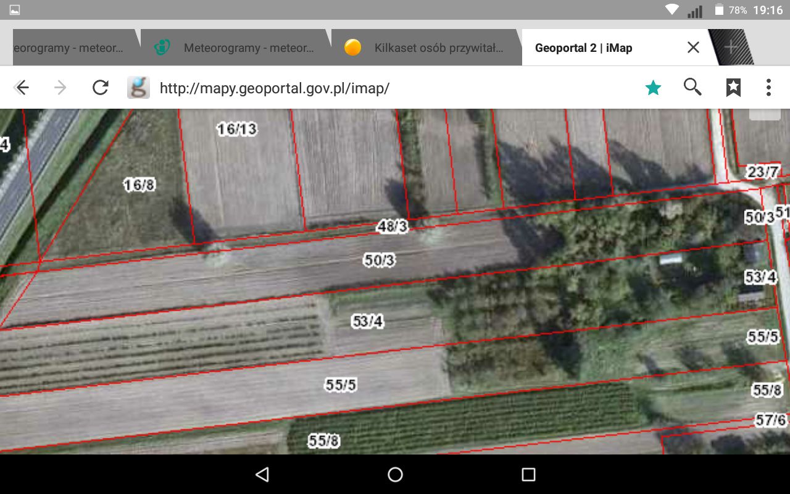Switch to the Meteorogramy tab with green icon
Viewport: 790px width, 494px height.
pyautogui.click(x=237, y=48)
